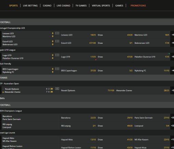Bet on Belenenses U23 at 17/4

[152, 43]
